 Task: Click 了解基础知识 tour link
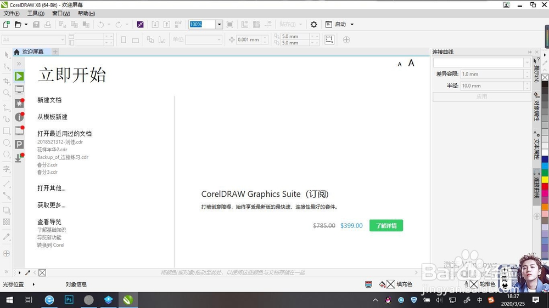[52, 230]
